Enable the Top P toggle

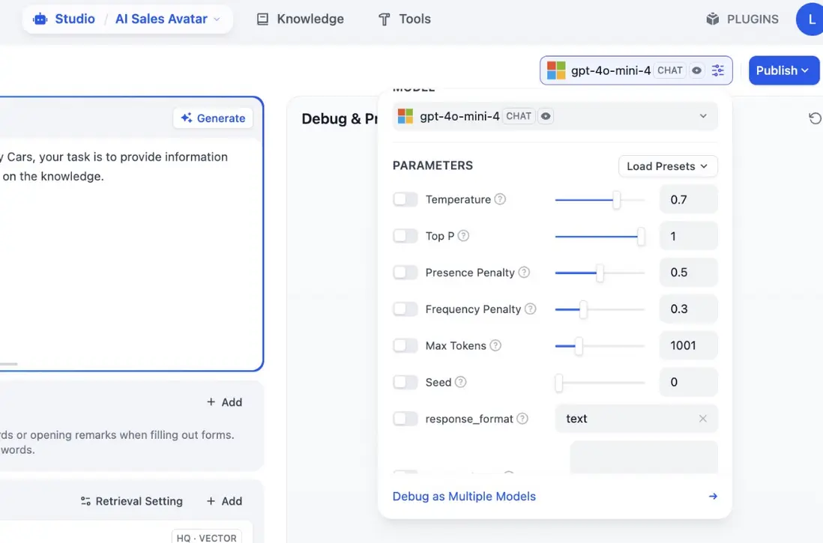(406, 236)
